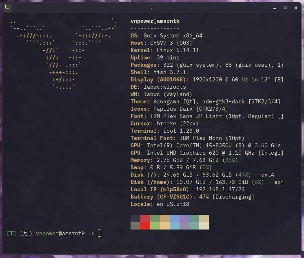Viewport: 304px width, 258px height.
Task: Click the Kernel line reading Linux 6.14.11
Action: pos(164,50)
